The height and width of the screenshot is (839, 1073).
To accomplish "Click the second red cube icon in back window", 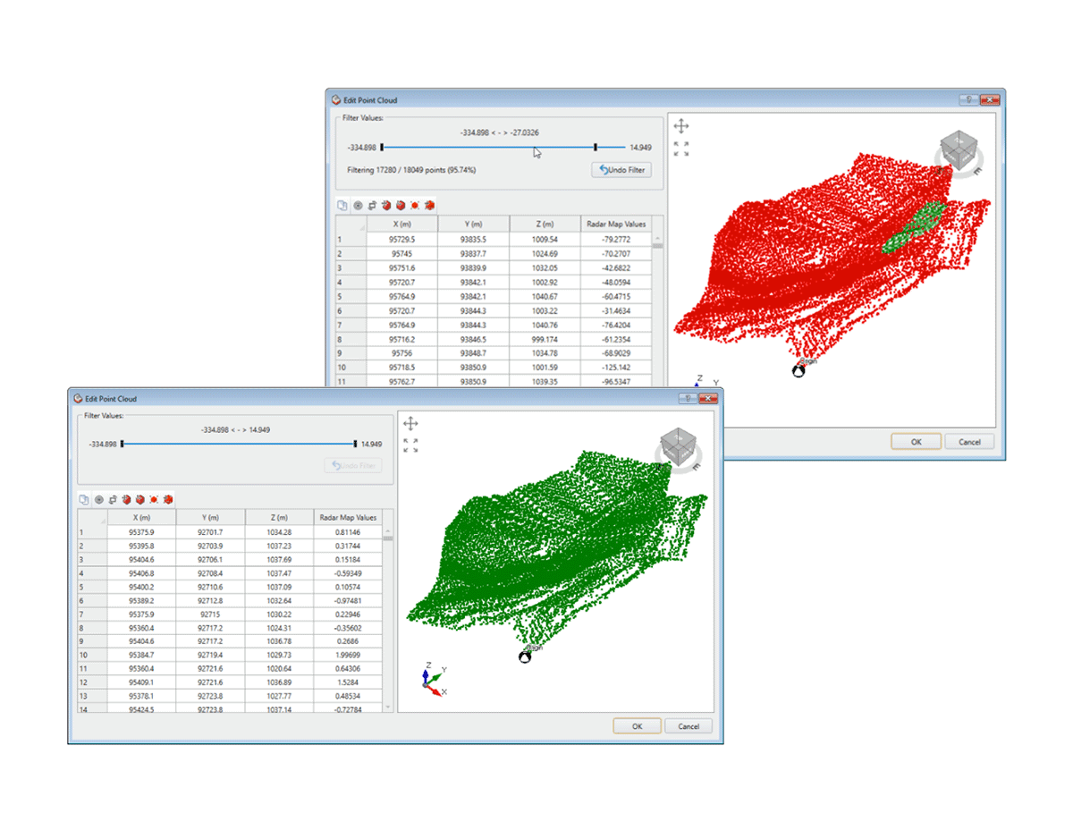I will click(x=401, y=205).
